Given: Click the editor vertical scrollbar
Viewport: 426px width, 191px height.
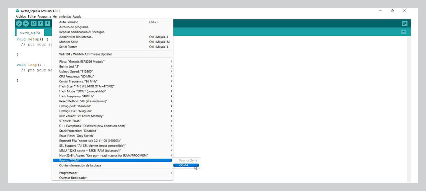Looking at the screenshot, I should [409, 109].
